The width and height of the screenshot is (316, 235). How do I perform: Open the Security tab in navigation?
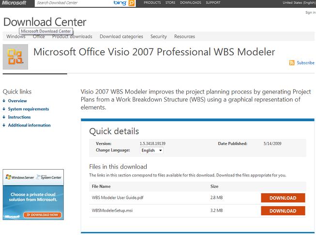158,36
